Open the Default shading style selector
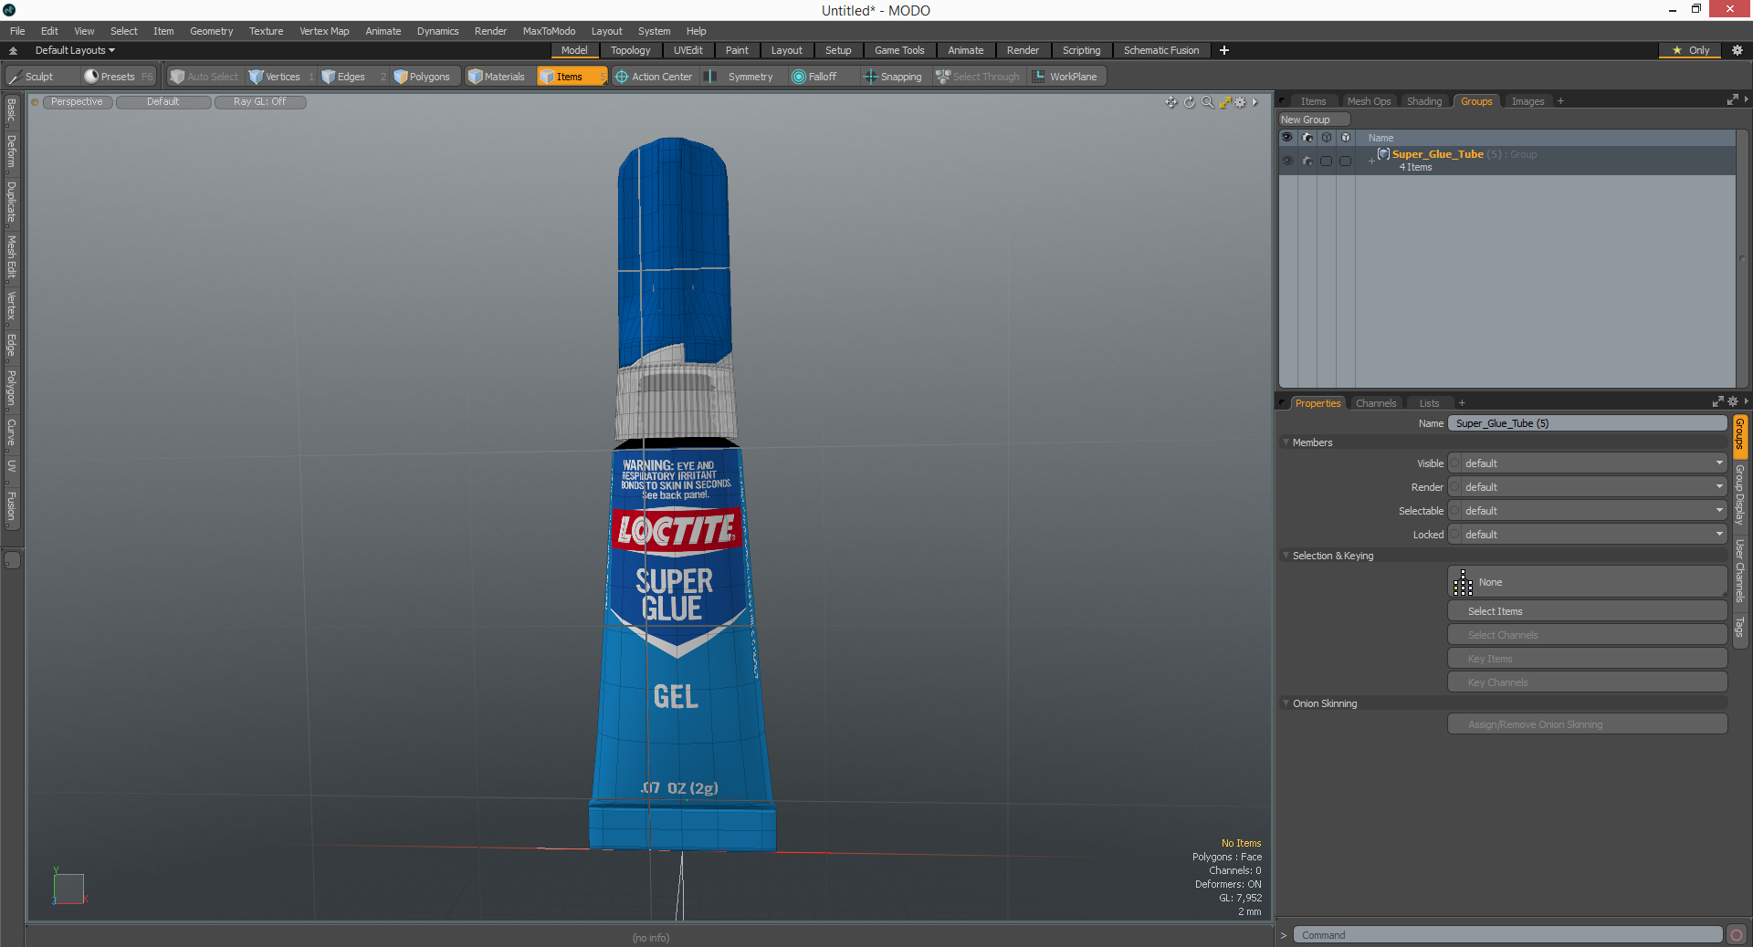Image resolution: width=1753 pixels, height=947 pixels. pyautogui.click(x=163, y=102)
